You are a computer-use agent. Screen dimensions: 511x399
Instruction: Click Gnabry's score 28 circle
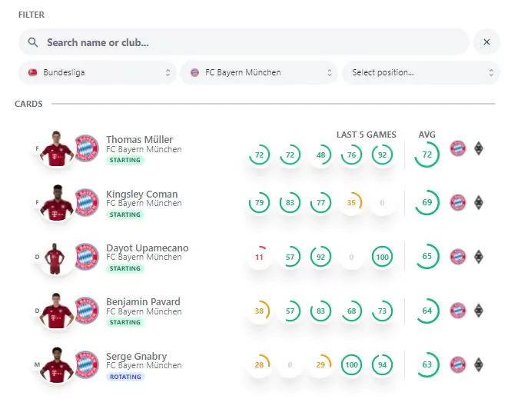point(260,364)
